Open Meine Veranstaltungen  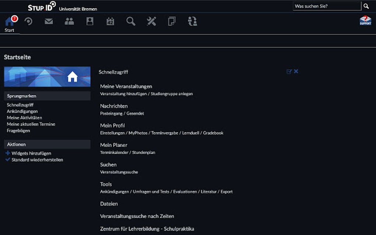pyautogui.click(x=126, y=87)
